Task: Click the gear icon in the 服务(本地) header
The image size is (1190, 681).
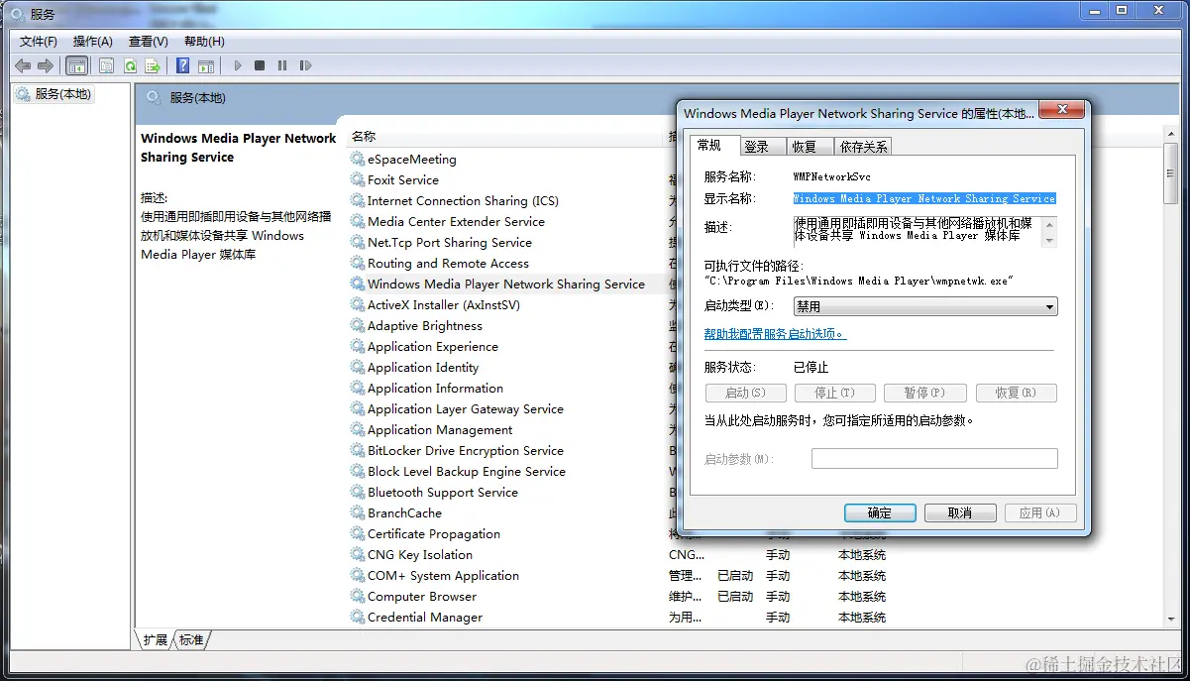Action: coord(154,97)
